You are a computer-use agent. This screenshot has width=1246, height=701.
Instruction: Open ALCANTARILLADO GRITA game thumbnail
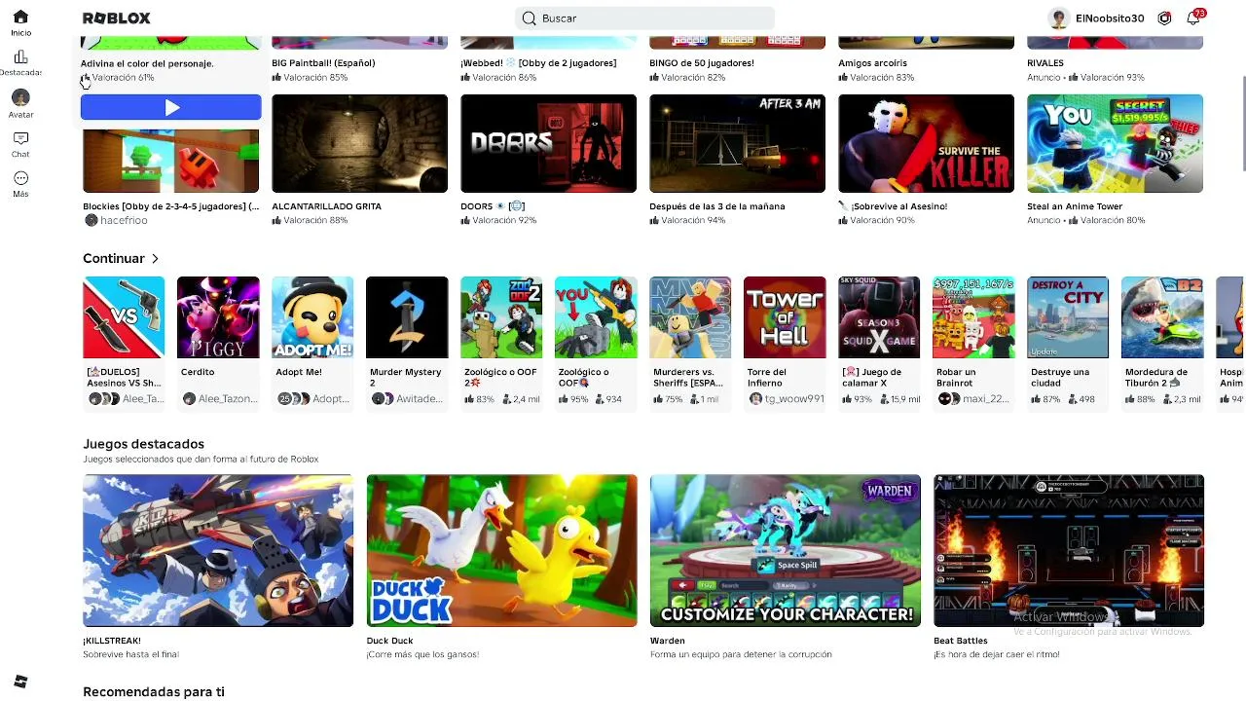tap(360, 144)
